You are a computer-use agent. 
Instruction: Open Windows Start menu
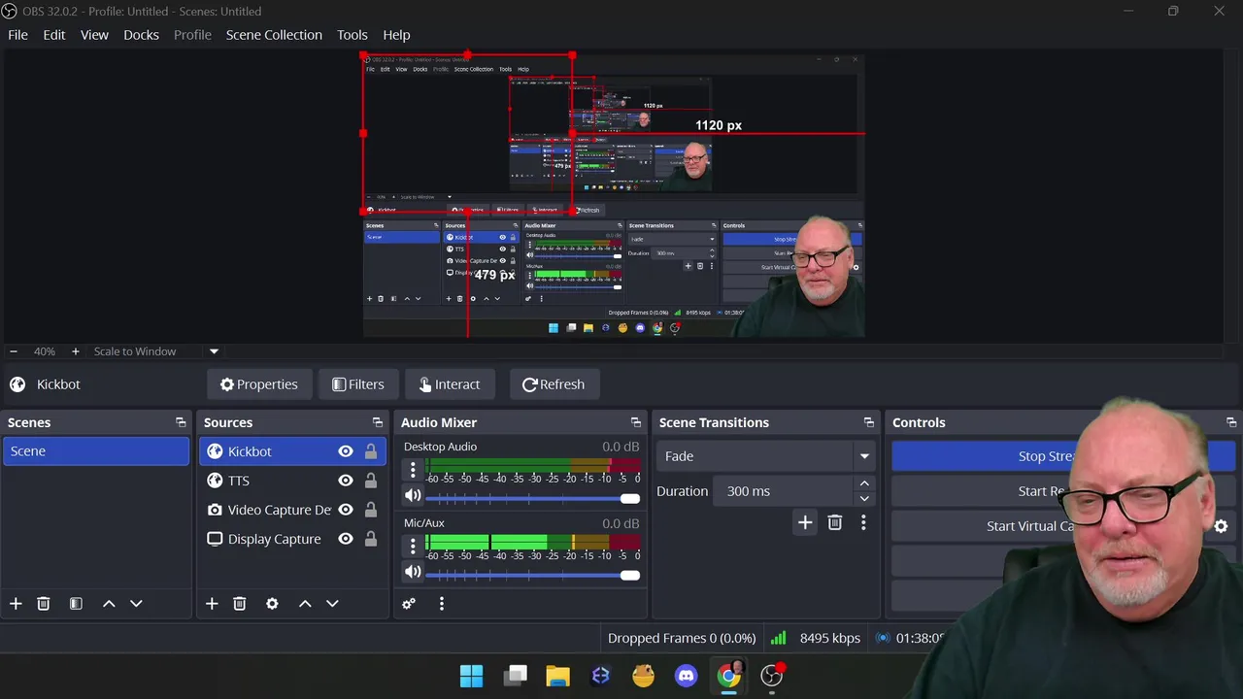coord(472,676)
